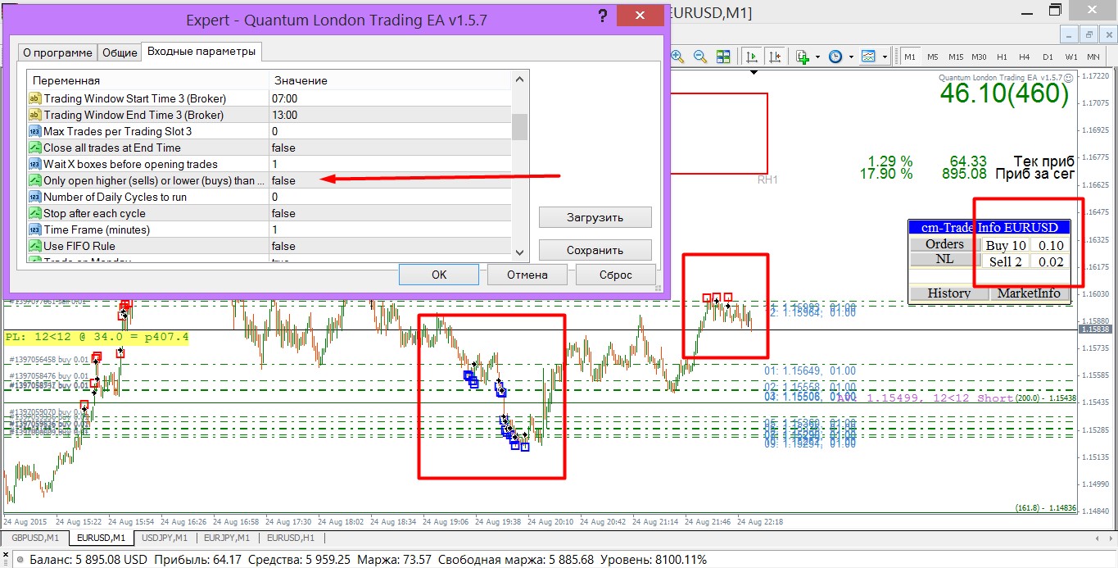The width and height of the screenshot is (1118, 568).
Task: Toggle the chart Auto Scroll icon
Action: click(752, 57)
